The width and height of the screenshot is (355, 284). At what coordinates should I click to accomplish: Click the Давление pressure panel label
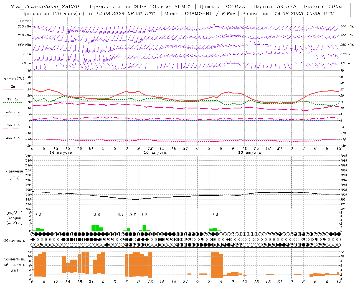[14, 171]
